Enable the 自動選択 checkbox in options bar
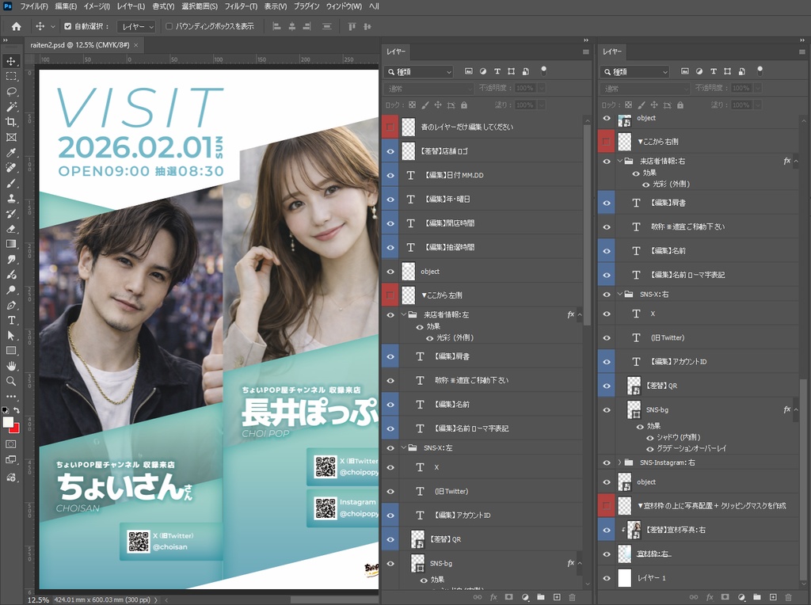 coord(67,26)
